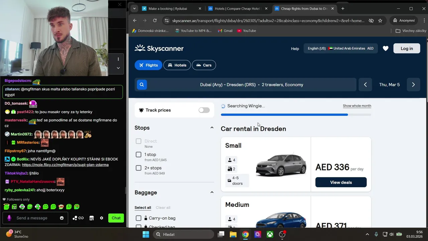Image resolution: width=428 pixels, height=241 pixels.
Task: Open the language and currency selector
Action: pyautogui.click(x=340, y=49)
